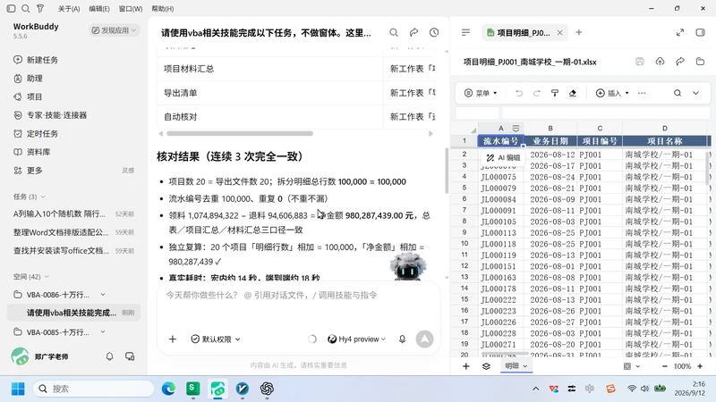
Task: Zoom in with the plus next to 100%
Action: (x=700, y=366)
